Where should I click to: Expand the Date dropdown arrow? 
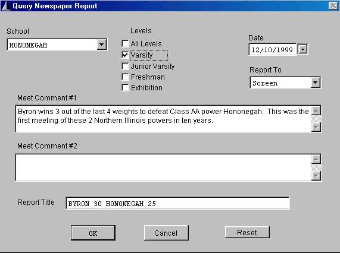click(x=302, y=49)
